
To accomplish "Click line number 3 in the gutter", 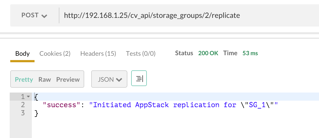I will pos(22,113).
